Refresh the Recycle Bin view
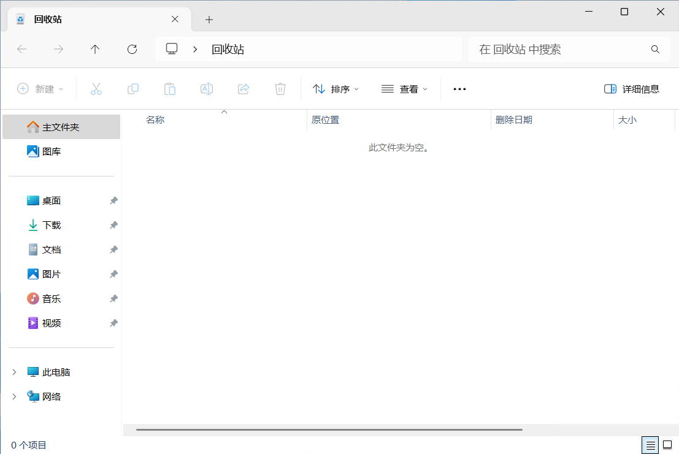 point(132,49)
